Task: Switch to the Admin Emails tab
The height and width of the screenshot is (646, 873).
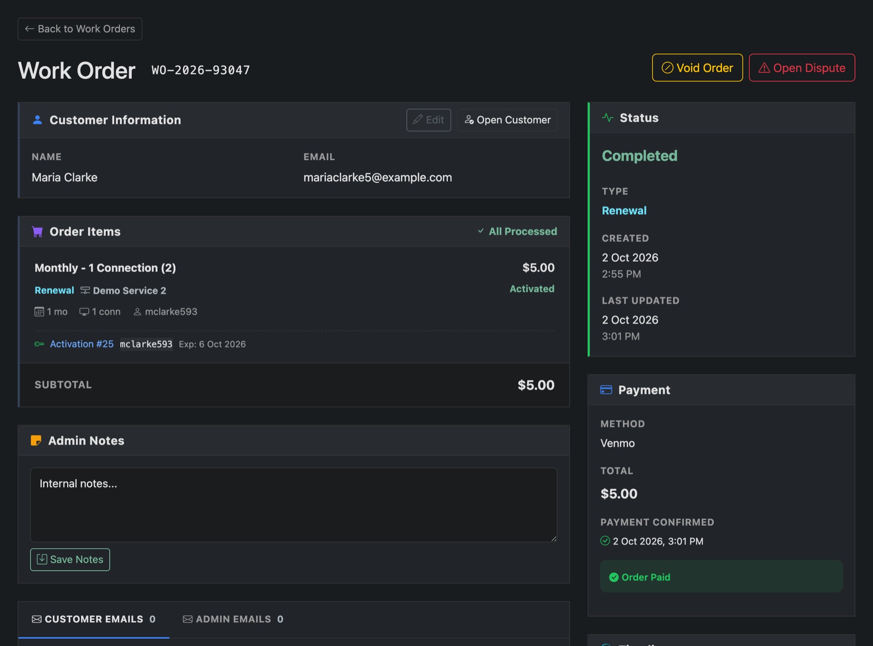Action: [x=233, y=619]
